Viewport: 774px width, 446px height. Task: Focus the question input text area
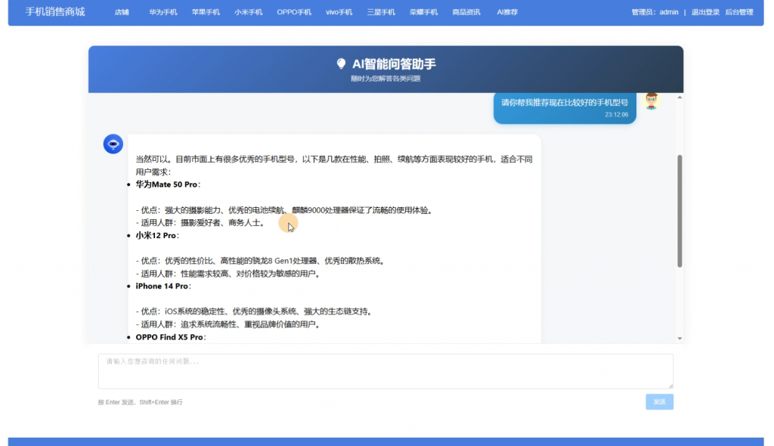click(x=385, y=371)
